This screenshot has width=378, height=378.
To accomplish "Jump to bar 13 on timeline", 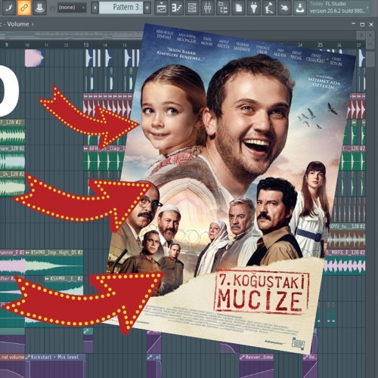I will 86,45.
